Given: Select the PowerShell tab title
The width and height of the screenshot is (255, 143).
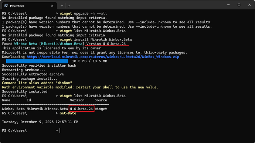Looking at the screenshot, I should (17, 6).
